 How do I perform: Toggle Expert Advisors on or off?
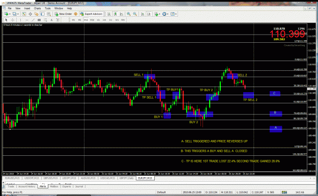(x=91, y=14)
